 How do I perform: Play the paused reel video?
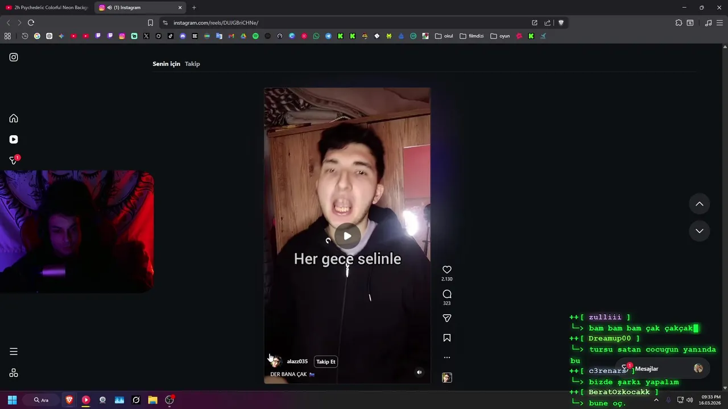pyautogui.click(x=347, y=236)
